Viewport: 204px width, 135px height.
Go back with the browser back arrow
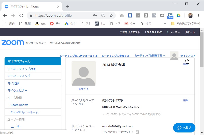coord(5,15)
